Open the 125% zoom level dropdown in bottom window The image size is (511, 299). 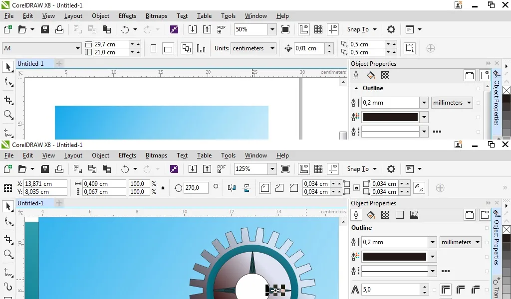tap(272, 169)
